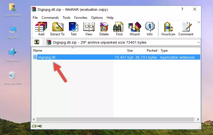Open the archive path dropdown
The image size is (213, 135).
click(x=199, y=43)
